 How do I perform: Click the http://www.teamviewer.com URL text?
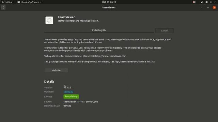coord(111,56)
